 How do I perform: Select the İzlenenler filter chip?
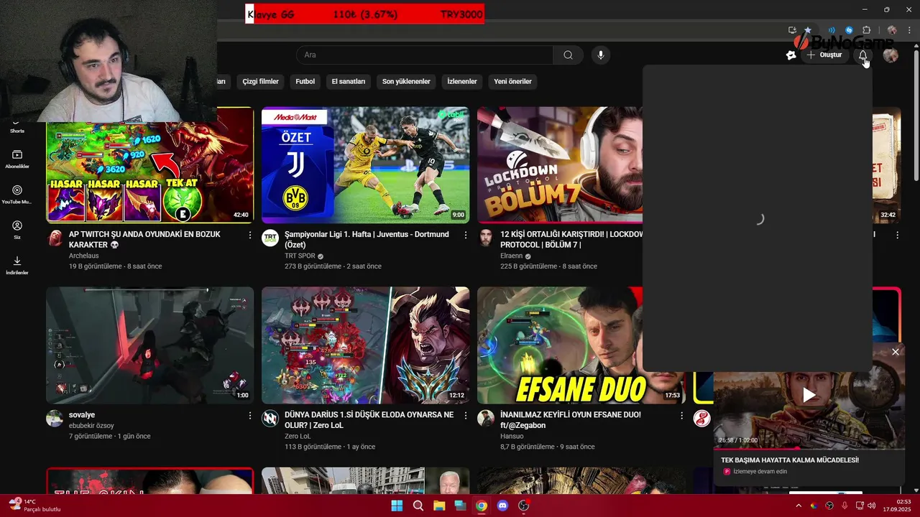coord(462,81)
